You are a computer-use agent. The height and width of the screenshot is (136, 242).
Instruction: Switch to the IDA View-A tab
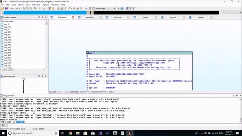coord(62,17)
